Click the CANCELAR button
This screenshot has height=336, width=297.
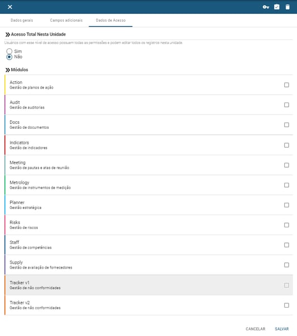tap(255, 329)
